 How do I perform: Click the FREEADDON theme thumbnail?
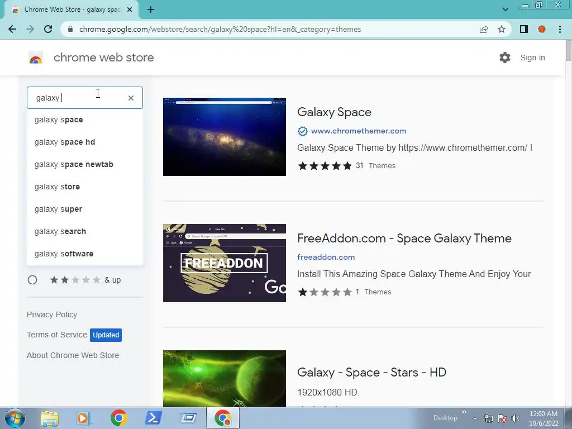click(x=225, y=263)
